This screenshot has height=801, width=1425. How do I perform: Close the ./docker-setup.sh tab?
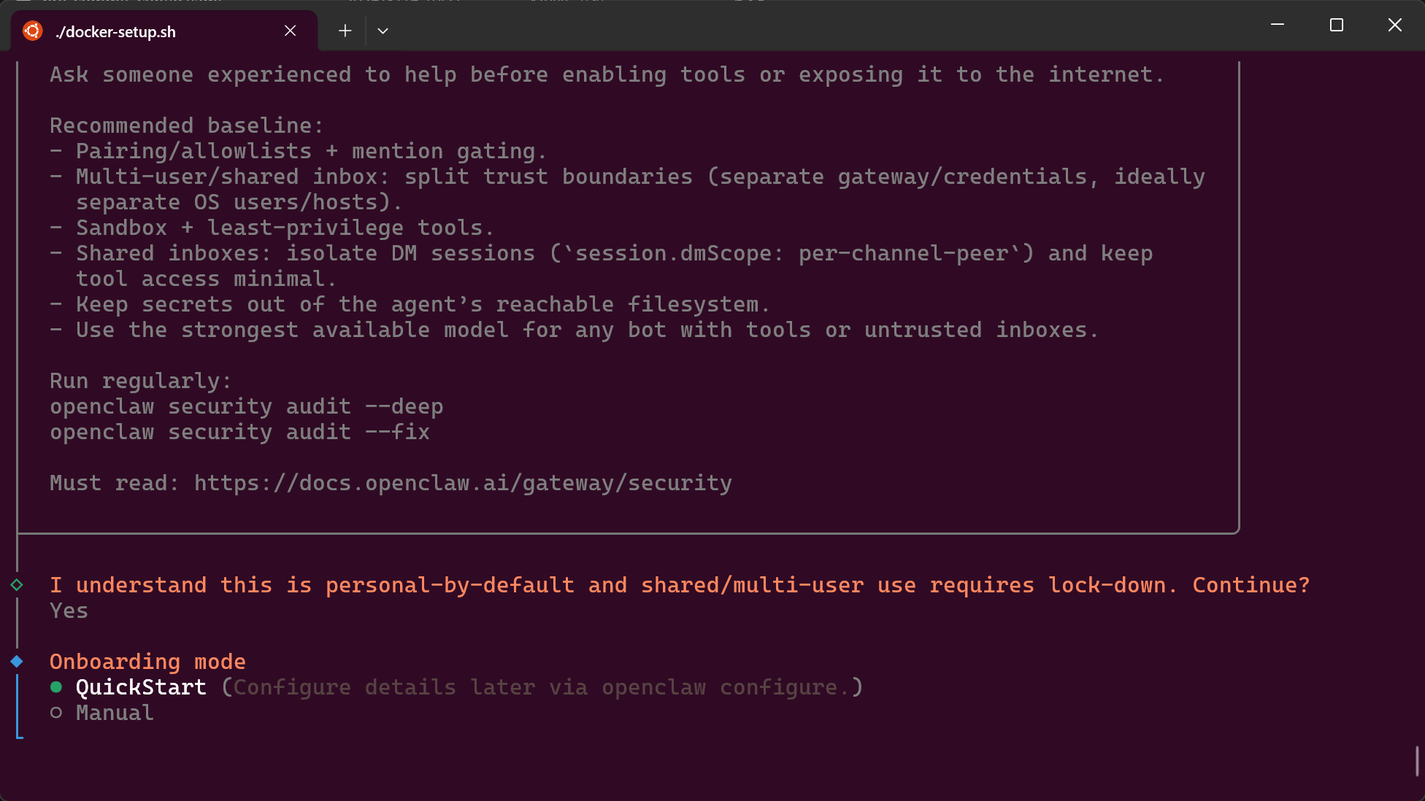[x=290, y=31]
